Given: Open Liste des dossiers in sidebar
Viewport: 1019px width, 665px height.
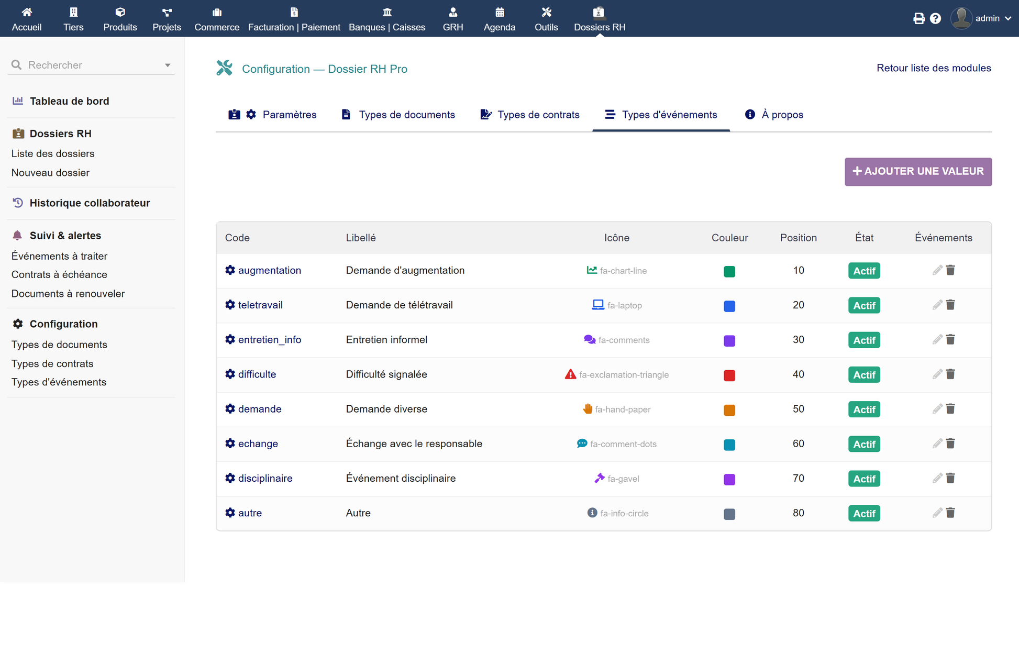Looking at the screenshot, I should point(53,153).
